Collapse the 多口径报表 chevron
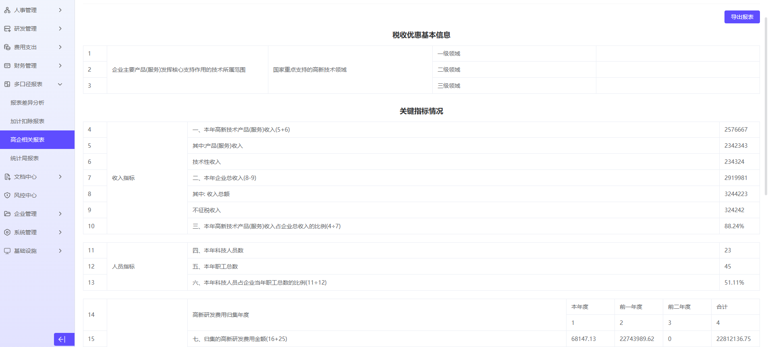This screenshot has width=768, height=347. point(60,84)
